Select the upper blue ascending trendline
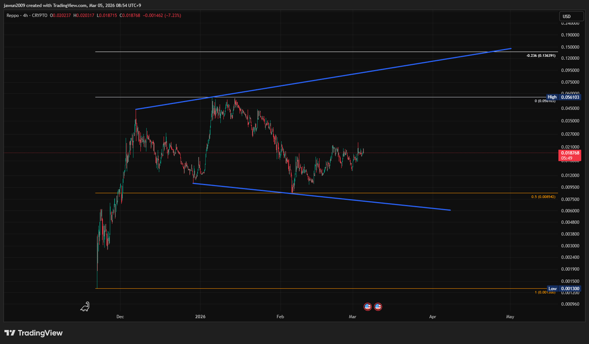 [324, 79]
